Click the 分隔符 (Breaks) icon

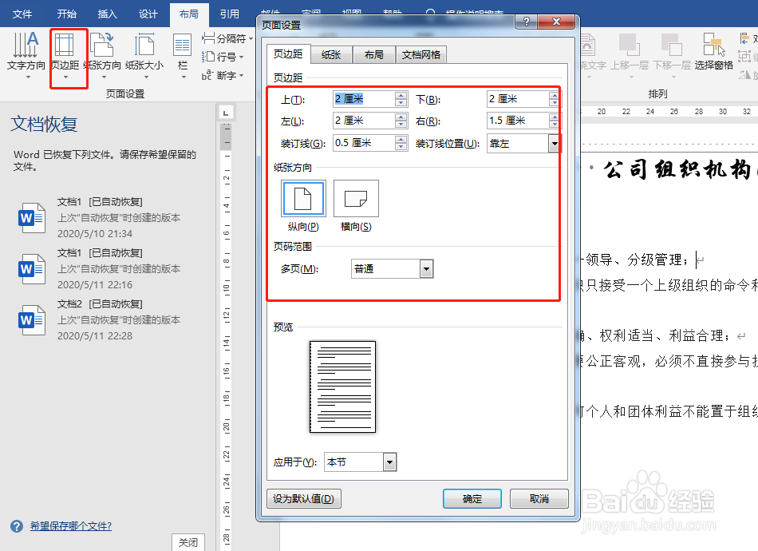(225, 38)
